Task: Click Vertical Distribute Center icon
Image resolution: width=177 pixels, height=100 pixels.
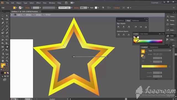Action: click(124, 35)
